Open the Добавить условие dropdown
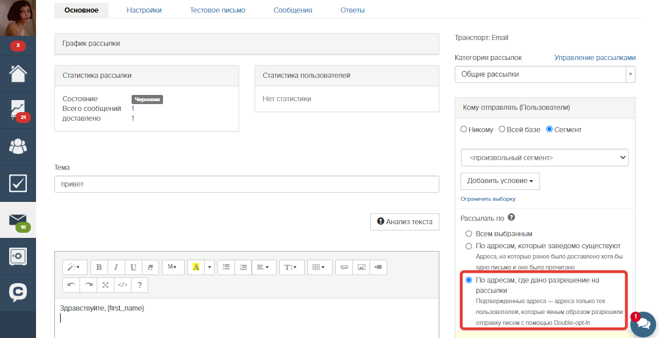The width and height of the screenshot is (659, 338). [x=500, y=181]
